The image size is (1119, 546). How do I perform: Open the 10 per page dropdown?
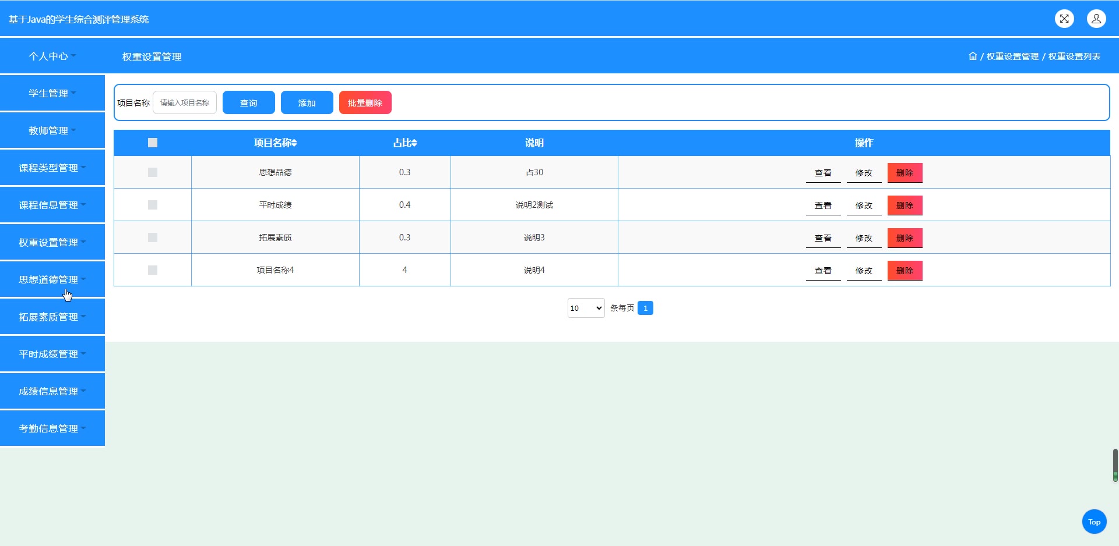(586, 308)
